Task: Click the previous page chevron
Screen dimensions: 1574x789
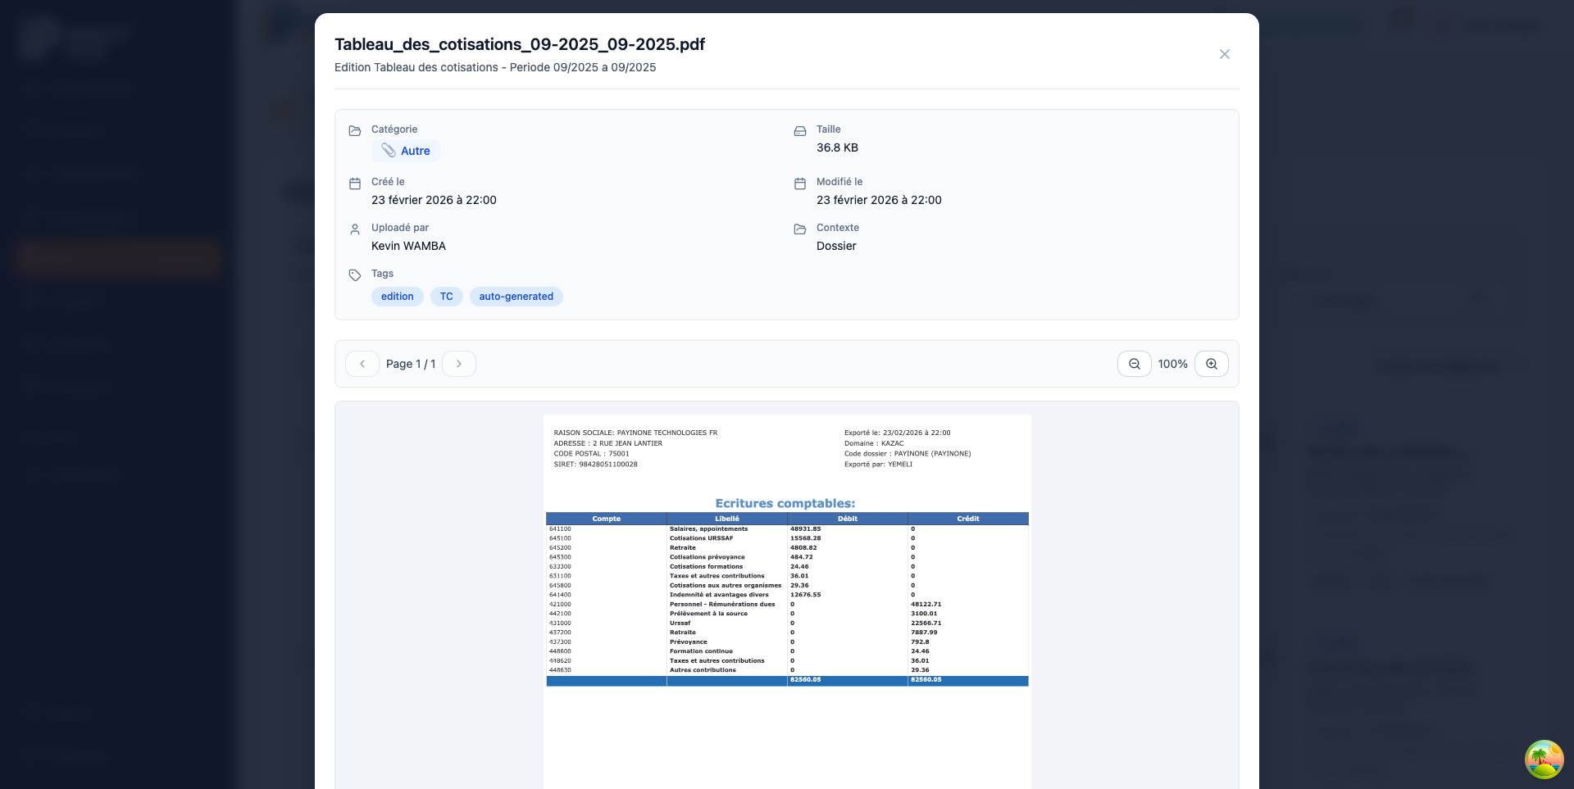Action: (x=362, y=363)
